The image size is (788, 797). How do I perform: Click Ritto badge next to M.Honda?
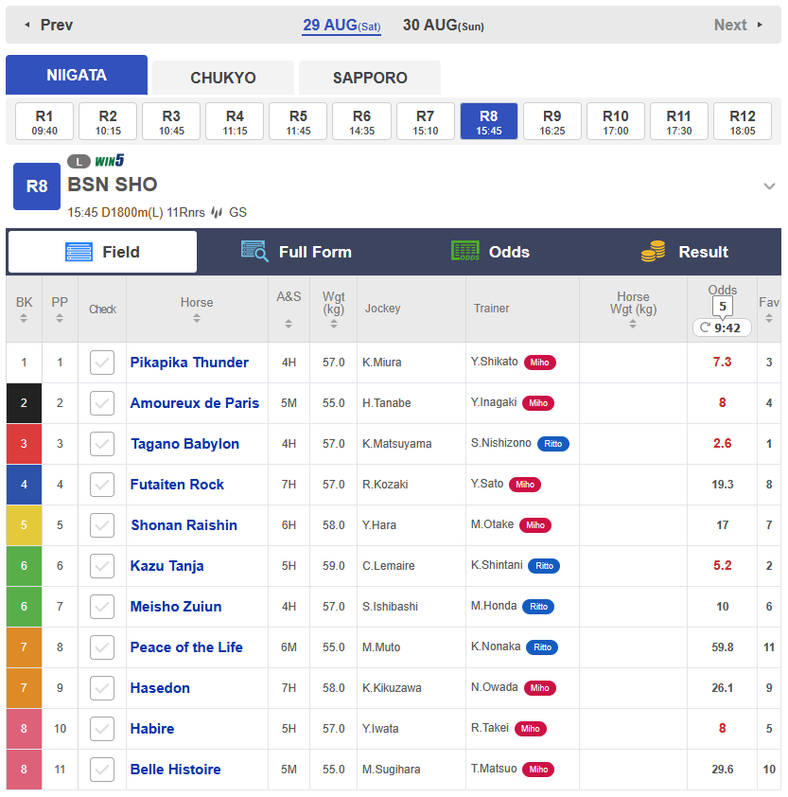click(x=538, y=607)
